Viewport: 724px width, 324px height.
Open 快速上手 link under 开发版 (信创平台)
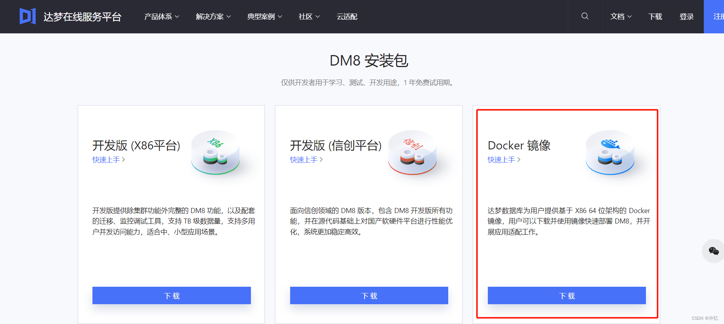(306, 159)
